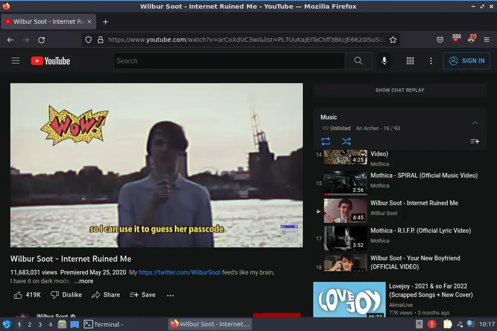
Task: Open Lovejoy - 2021 & so Far 2022 title
Action: (x=431, y=290)
